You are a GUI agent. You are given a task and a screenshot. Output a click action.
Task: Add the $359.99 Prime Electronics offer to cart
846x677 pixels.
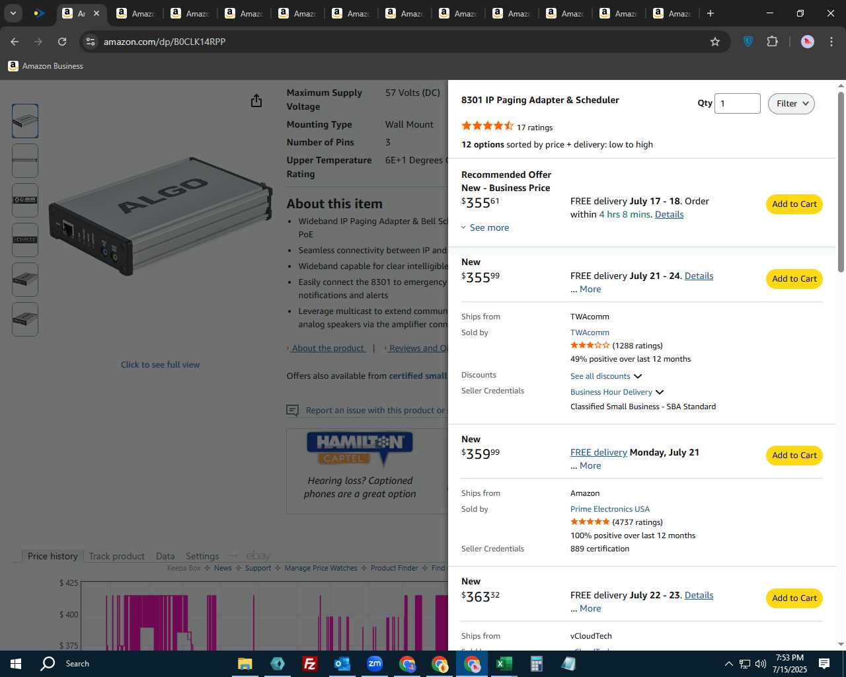pyautogui.click(x=794, y=456)
